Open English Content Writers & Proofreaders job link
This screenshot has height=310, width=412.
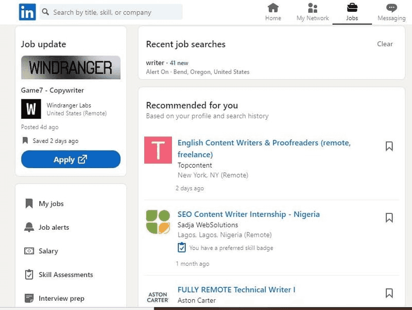(264, 149)
